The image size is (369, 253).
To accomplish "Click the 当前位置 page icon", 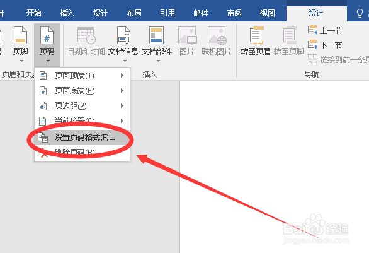I will (43, 121).
